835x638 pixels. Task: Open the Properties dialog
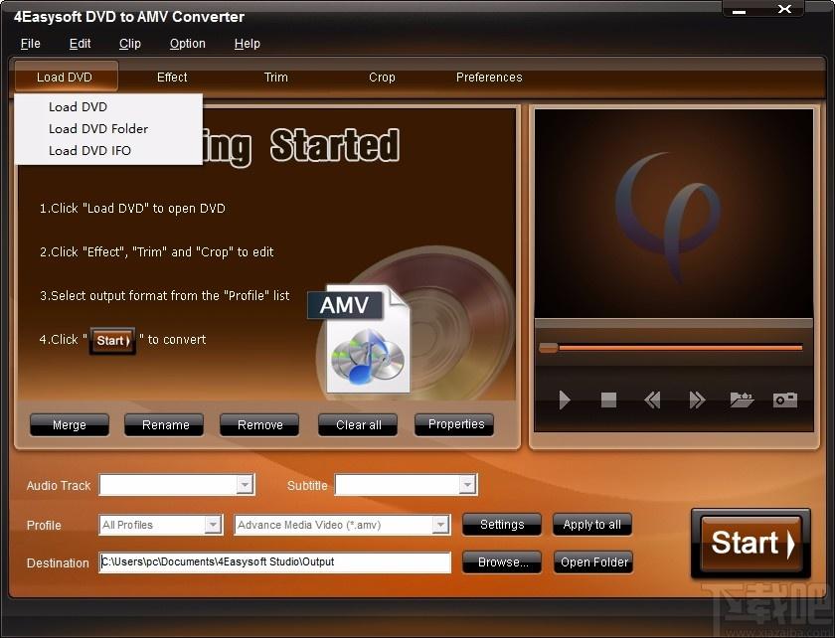click(455, 424)
